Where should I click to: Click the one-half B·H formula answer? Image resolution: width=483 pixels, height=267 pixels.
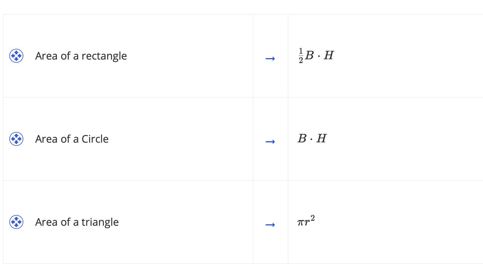tap(316, 55)
